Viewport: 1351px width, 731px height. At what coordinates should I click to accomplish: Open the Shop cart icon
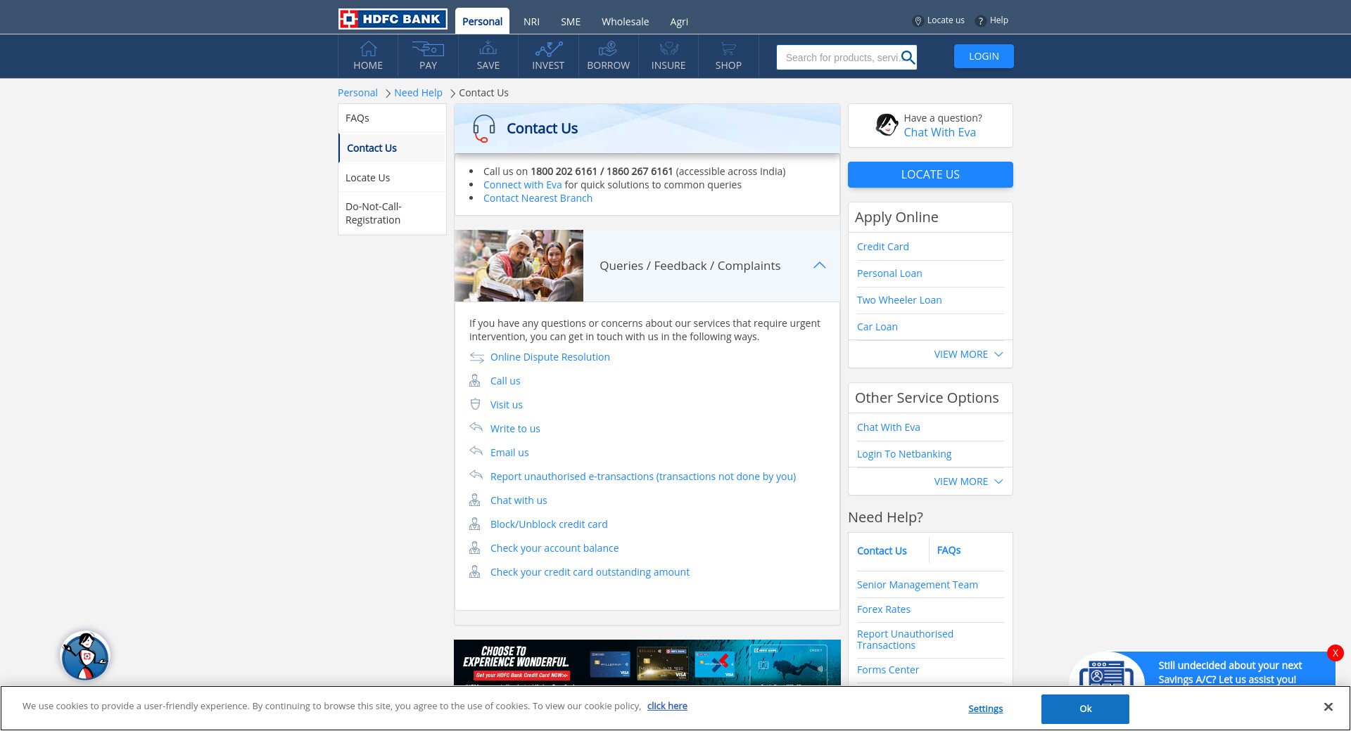pos(728,49)
